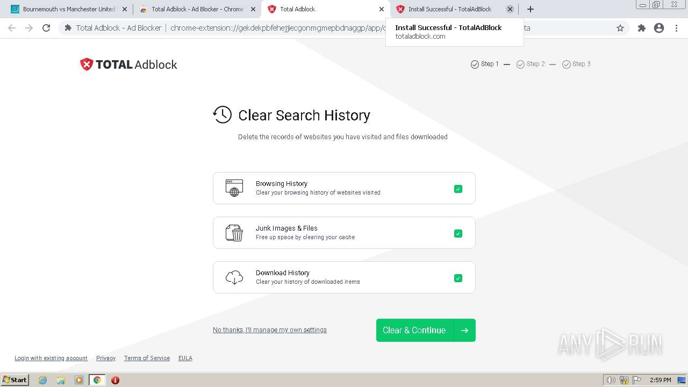
Task: Click the Browsing History globe icon
Action: tap(234, 188)
